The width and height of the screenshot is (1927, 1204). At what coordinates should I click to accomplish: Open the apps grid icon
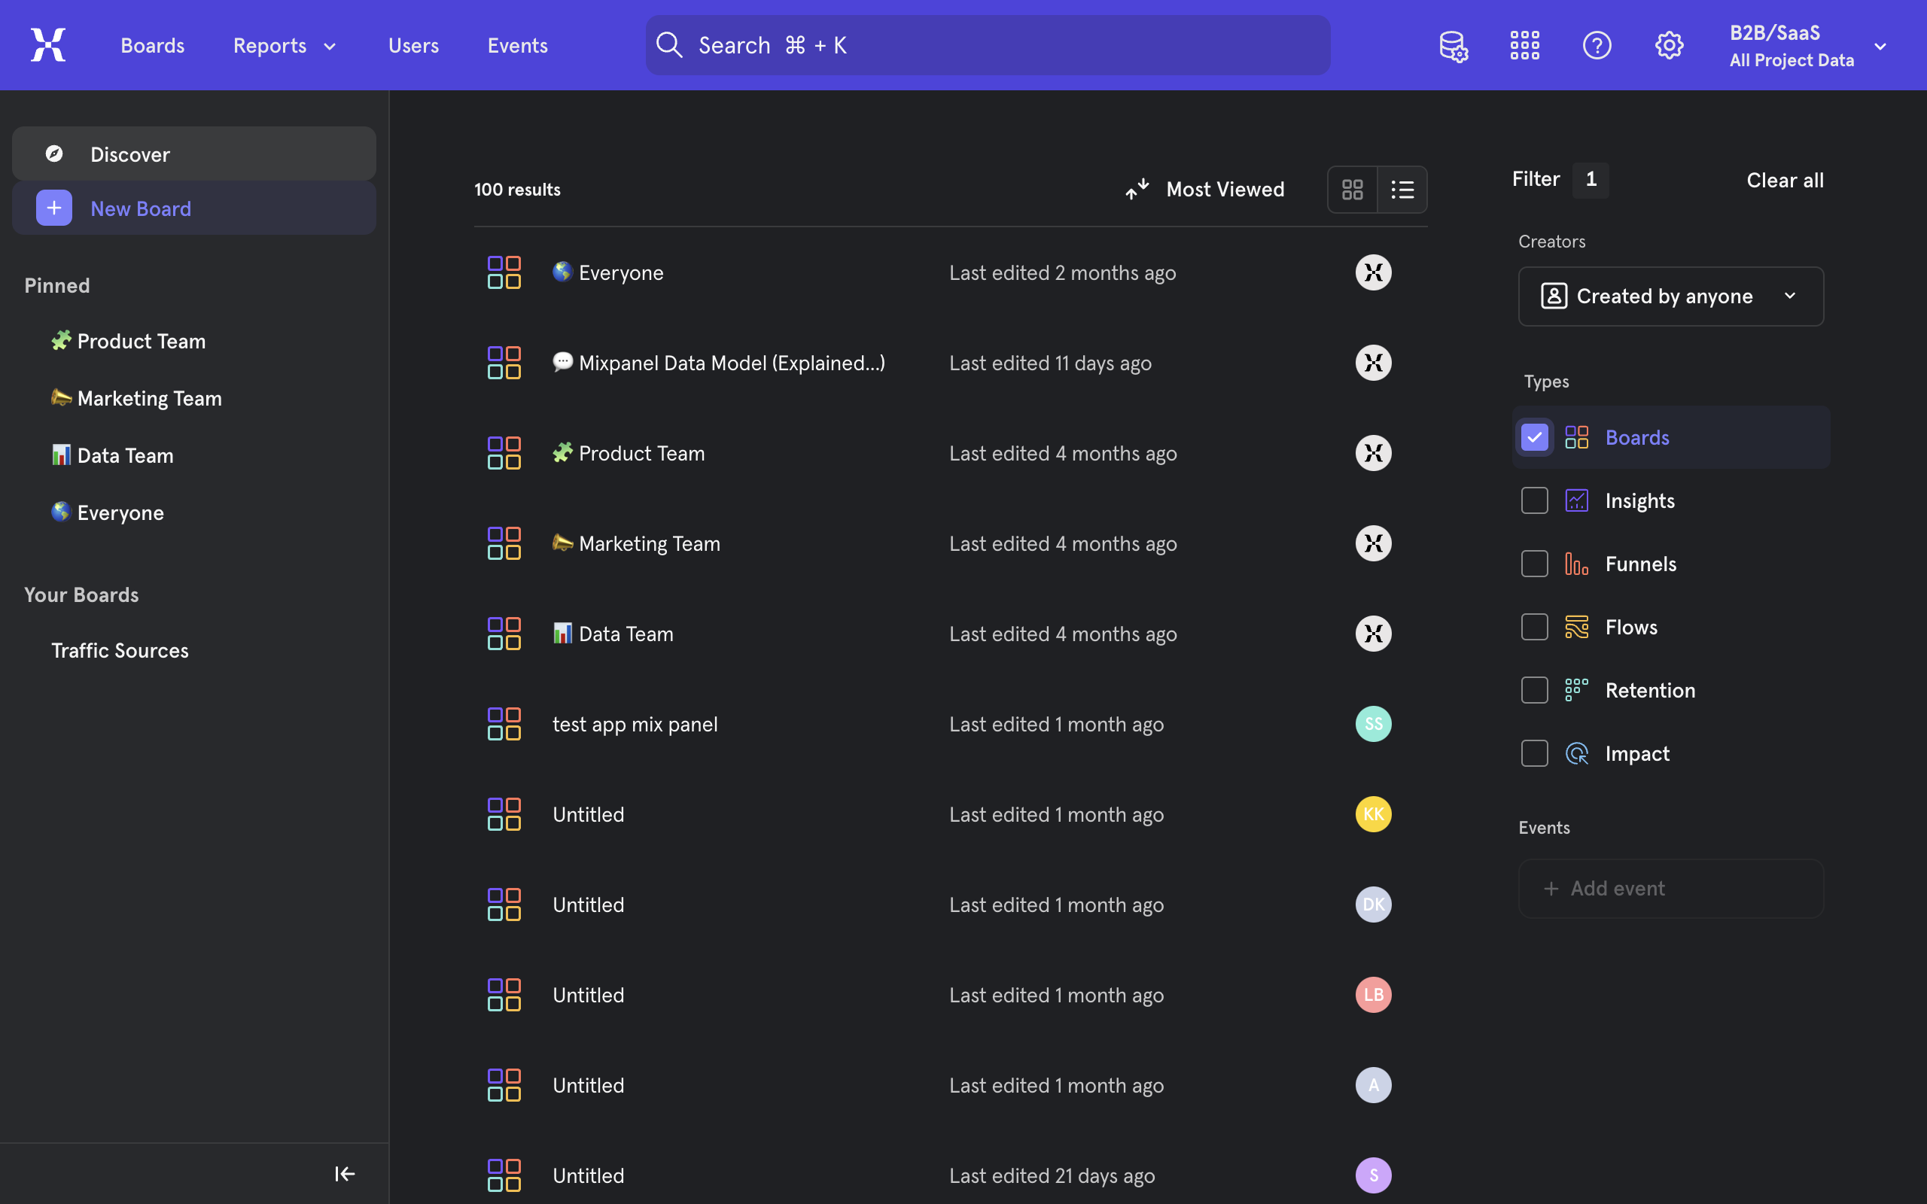(1525, 45)
